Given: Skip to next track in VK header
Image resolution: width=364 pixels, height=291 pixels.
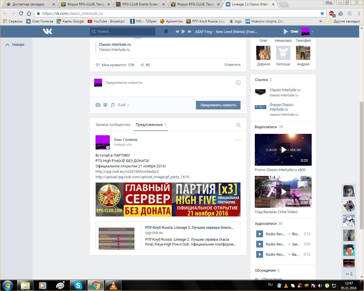Looking at the screenshot, I should click(190, 32).
